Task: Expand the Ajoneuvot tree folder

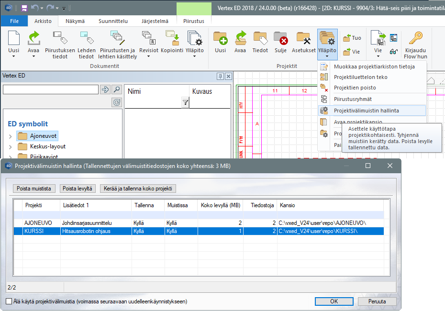Action: tap(11, 136)
